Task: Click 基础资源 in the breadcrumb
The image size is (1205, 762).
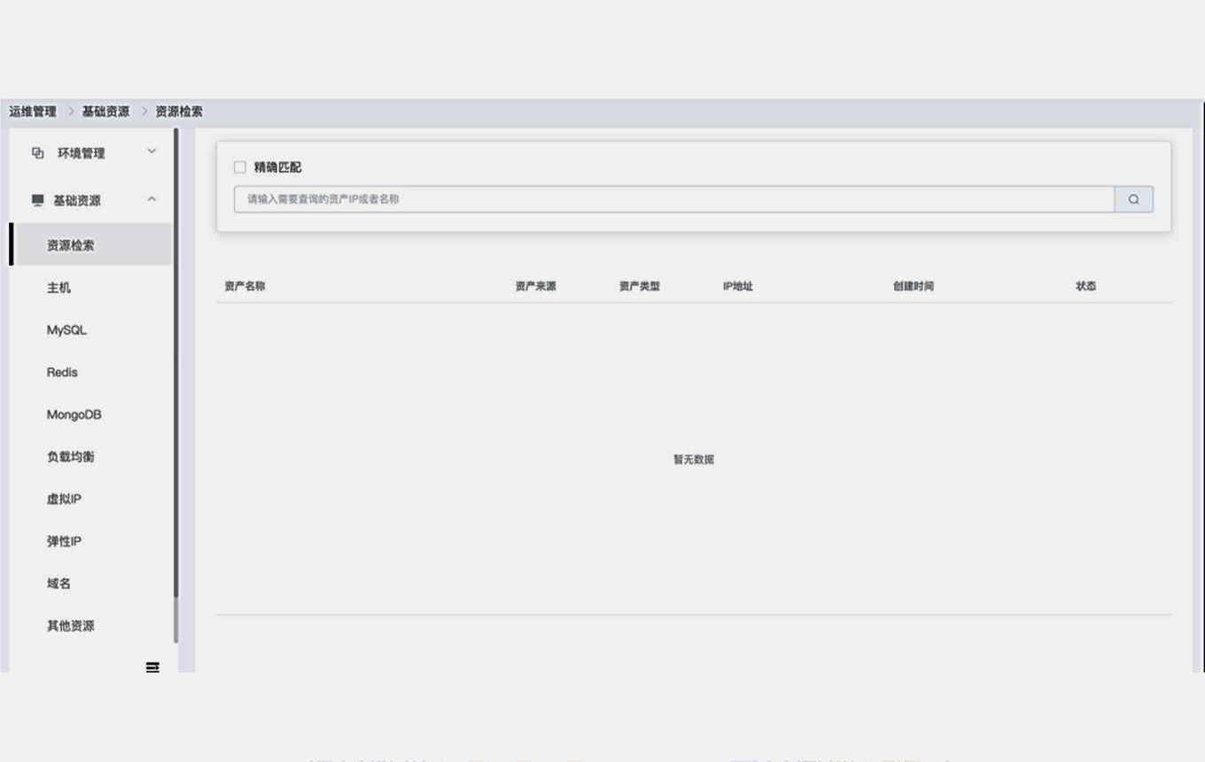Action: (x=105, y=112)
